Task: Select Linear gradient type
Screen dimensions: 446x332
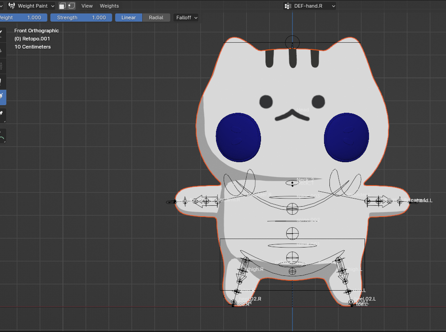Action: pos(129,18)
